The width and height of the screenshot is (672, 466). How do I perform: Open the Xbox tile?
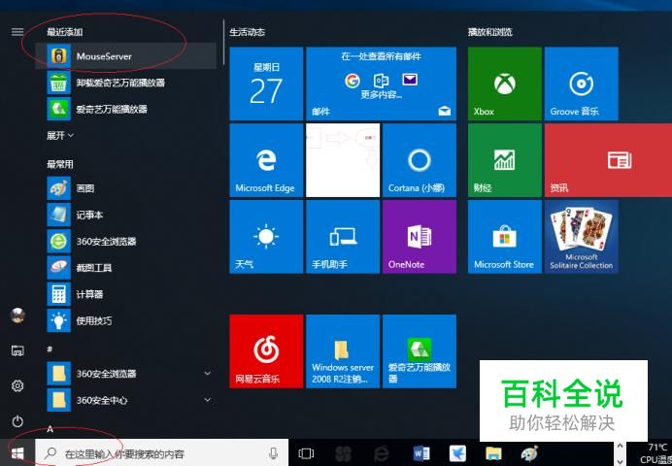[x=505, y=83]
